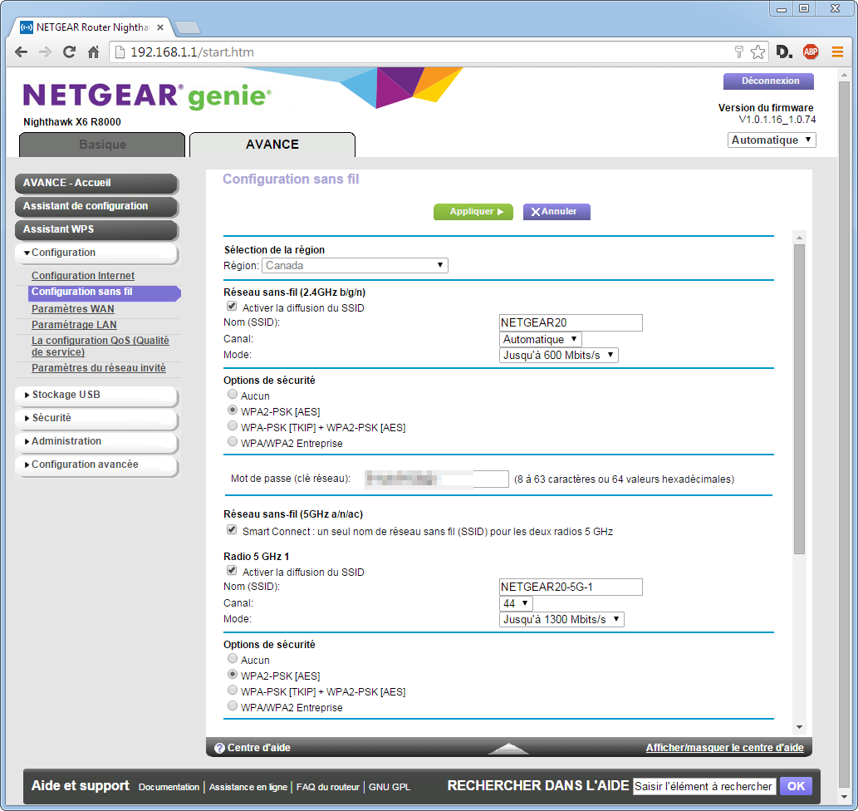Click the green Appliquer button

(x=473, y=212)
